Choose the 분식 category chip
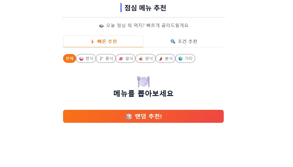 click(165, 58)
